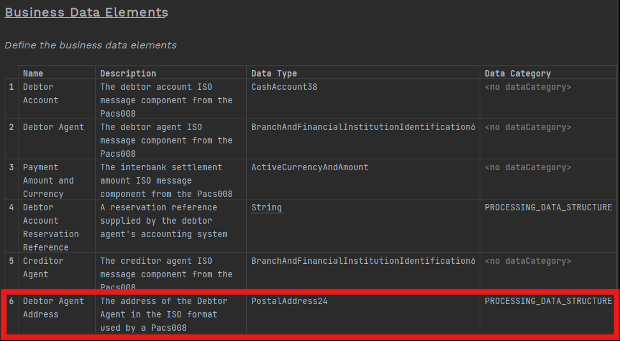Viewport: 620px width, 341px height.
Task: Select the CashAccount38 data type cell
Action: point(284,87)
